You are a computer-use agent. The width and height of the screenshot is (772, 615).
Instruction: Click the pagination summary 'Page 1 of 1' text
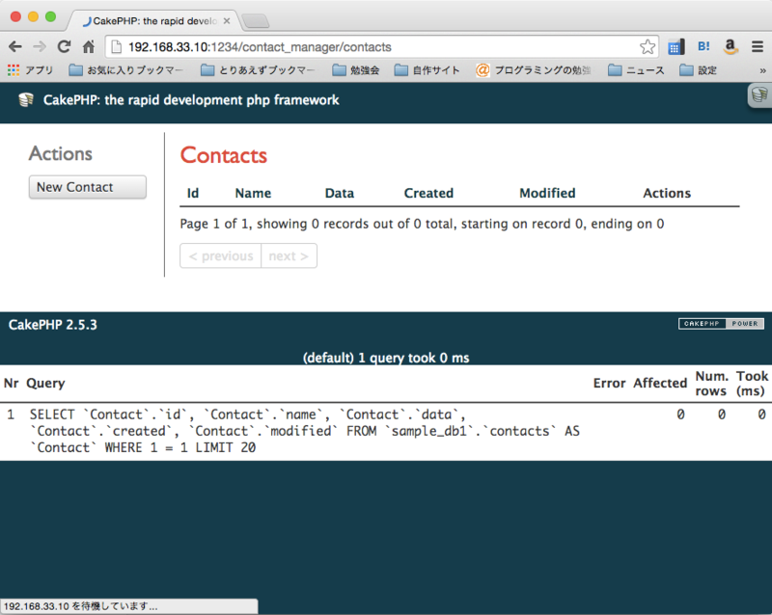pyautogui.click(x=422, y=224)
